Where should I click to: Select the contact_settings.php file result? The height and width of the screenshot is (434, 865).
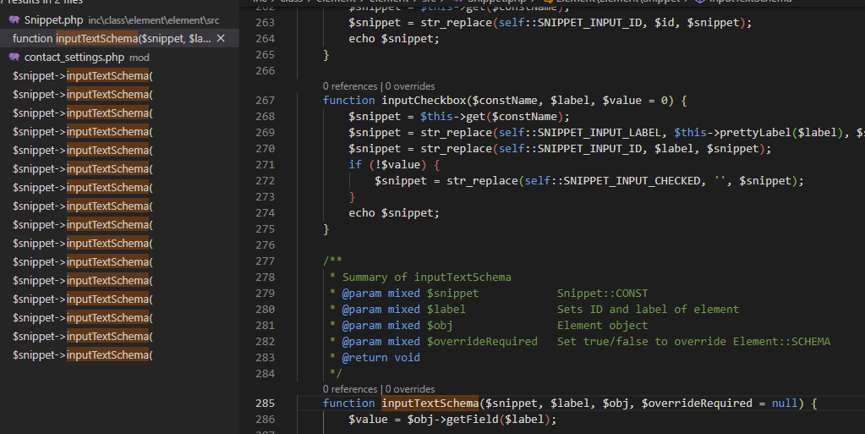point(74,58)
